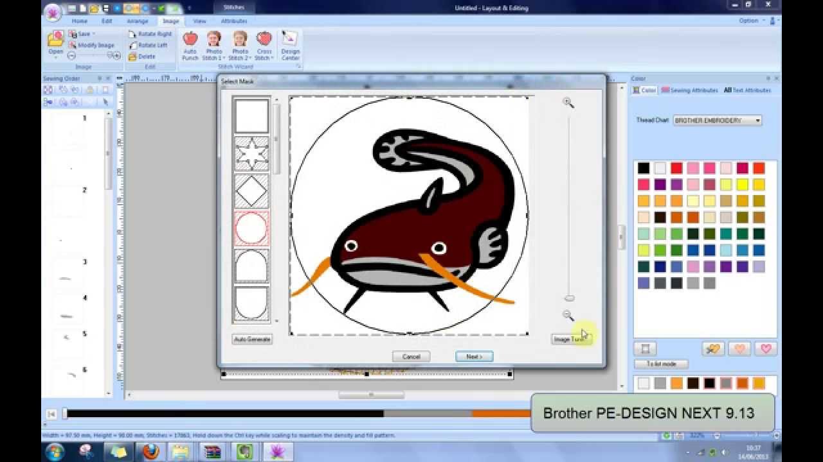
Task: Click the To list mode button
Action: click(x=661, y=364)
